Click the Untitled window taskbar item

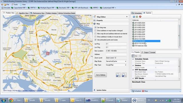point(123,100)
